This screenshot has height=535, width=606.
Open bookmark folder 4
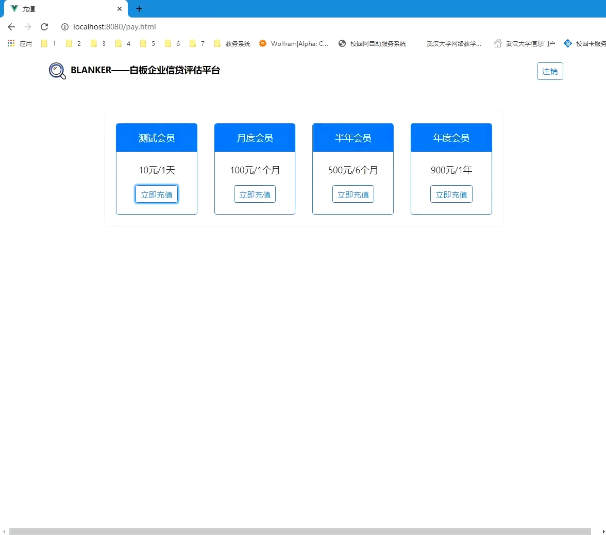[123, 43]
